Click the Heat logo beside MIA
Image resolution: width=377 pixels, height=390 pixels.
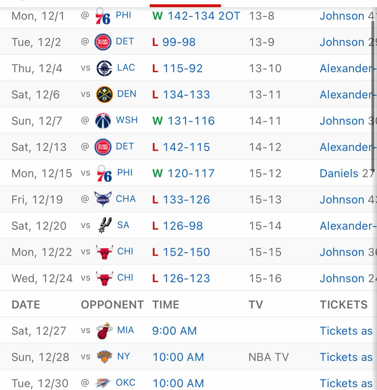click(104, 331)
